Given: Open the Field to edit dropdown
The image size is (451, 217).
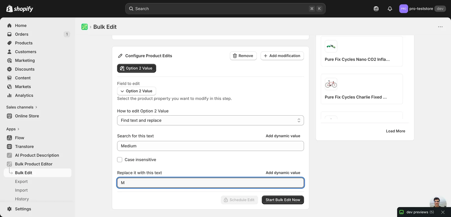Looking at the screenshot, I should tap(136, 91).
